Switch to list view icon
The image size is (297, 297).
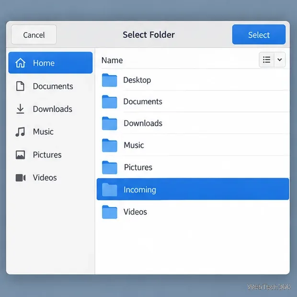click(266, 60)
